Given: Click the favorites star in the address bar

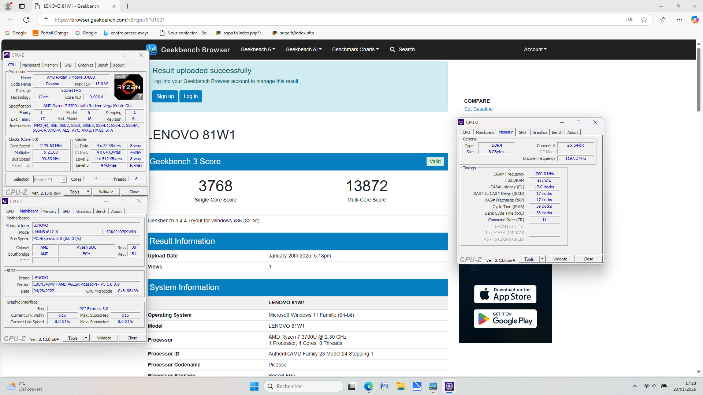Looking at the screenshot, I should [644, 20].
